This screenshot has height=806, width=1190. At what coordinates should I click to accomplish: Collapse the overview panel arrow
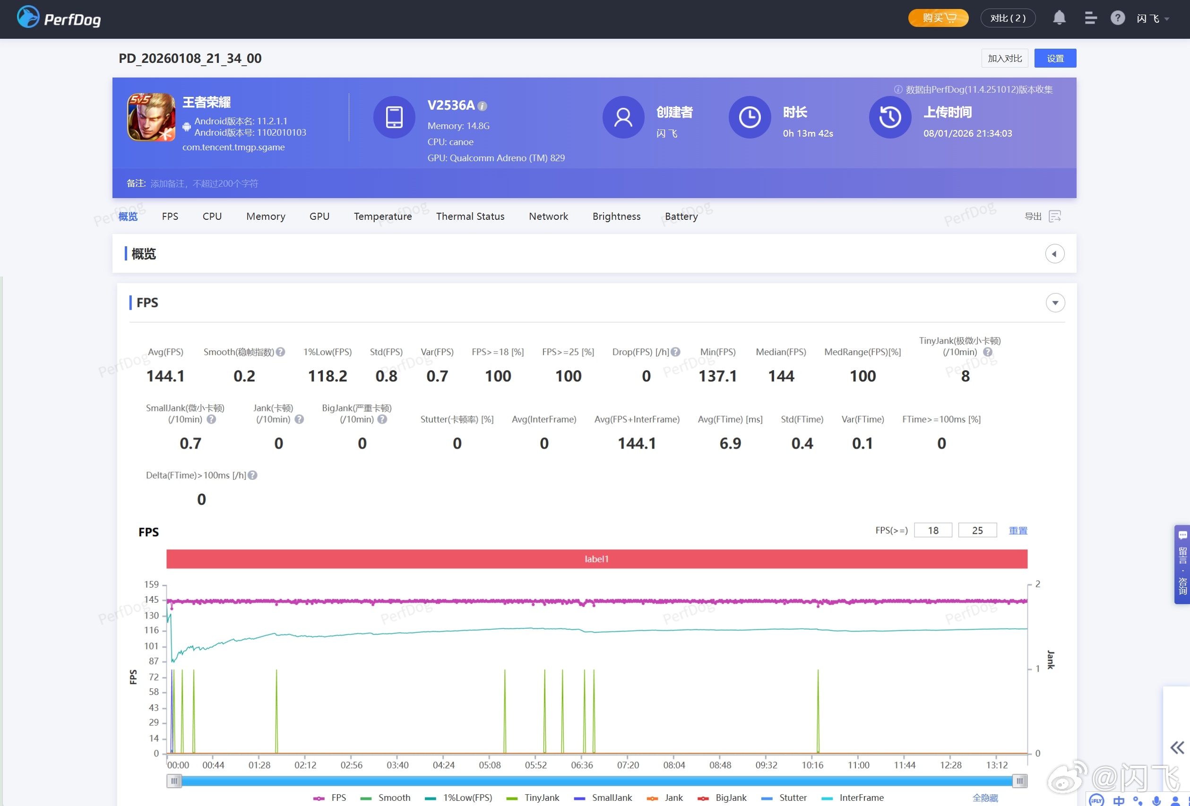[1054, 254]
